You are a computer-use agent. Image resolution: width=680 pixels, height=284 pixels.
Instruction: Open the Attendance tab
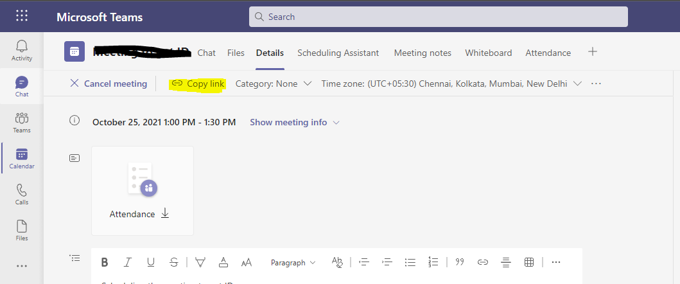(x=548, y=53)
